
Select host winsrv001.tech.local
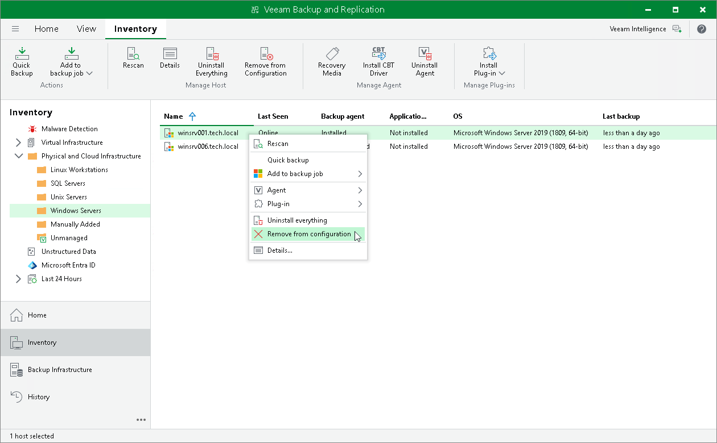coord(208,133)
